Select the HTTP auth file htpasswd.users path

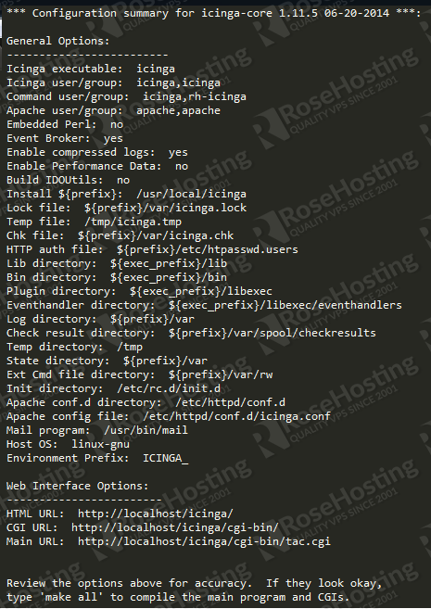pyautogui.click(x=208, y=249)
